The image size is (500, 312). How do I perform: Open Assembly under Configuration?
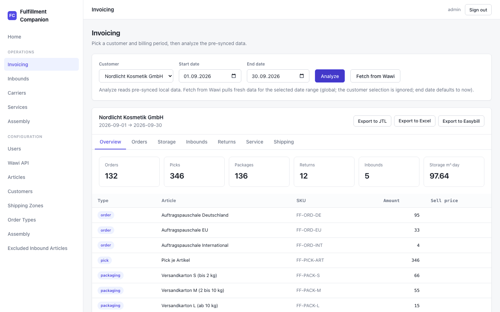point(41,234)
